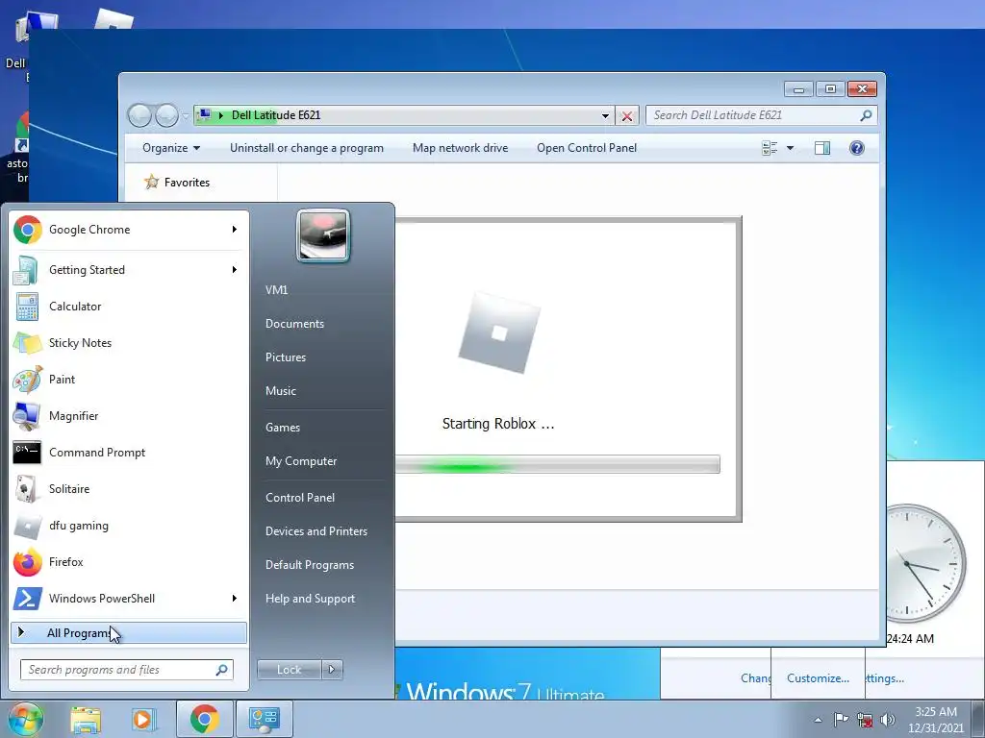Open the volume speaker icon
The height and width of the screenshot is (738, 985).
[888, 720]
